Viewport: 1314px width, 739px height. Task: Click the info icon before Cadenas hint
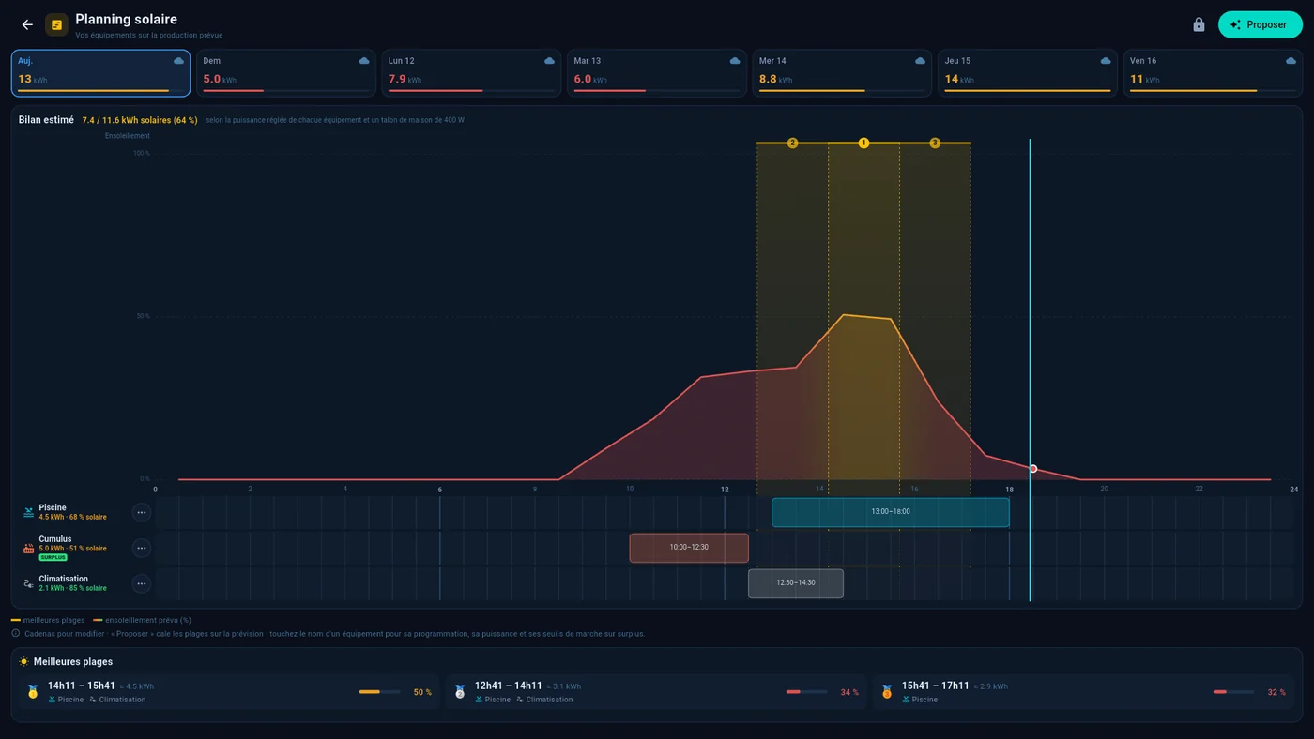click(16, 634)
